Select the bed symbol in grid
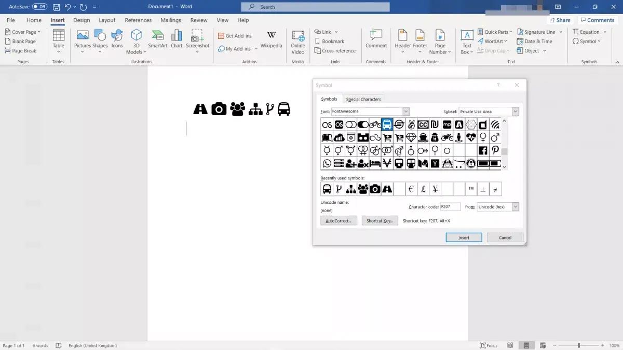Viewport: 623px width, 350px height. (x=375, y=163)
